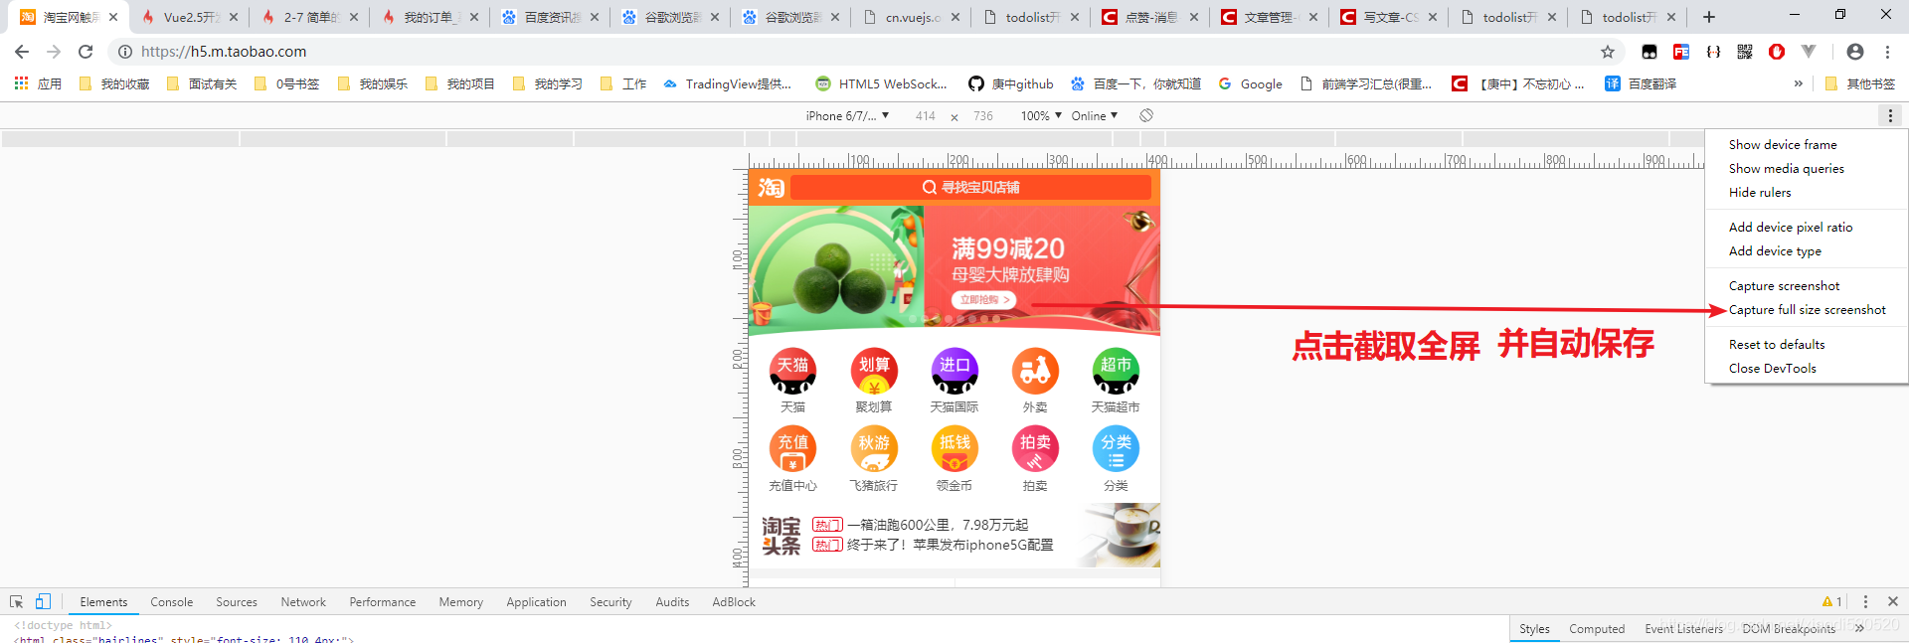
Task: Open the QR code extension
Action: 1745,52
